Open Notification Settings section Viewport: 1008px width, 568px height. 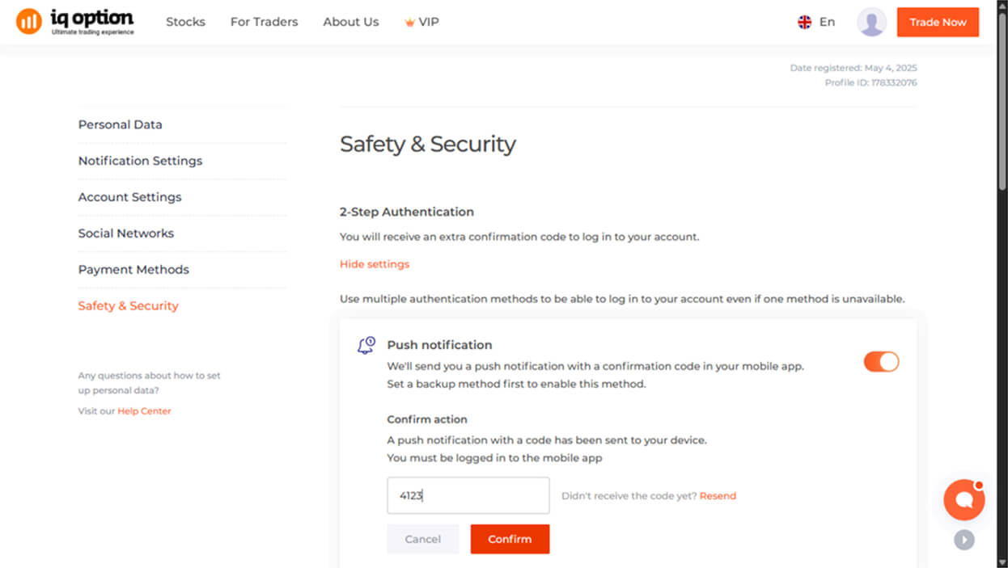pos(140,161)
